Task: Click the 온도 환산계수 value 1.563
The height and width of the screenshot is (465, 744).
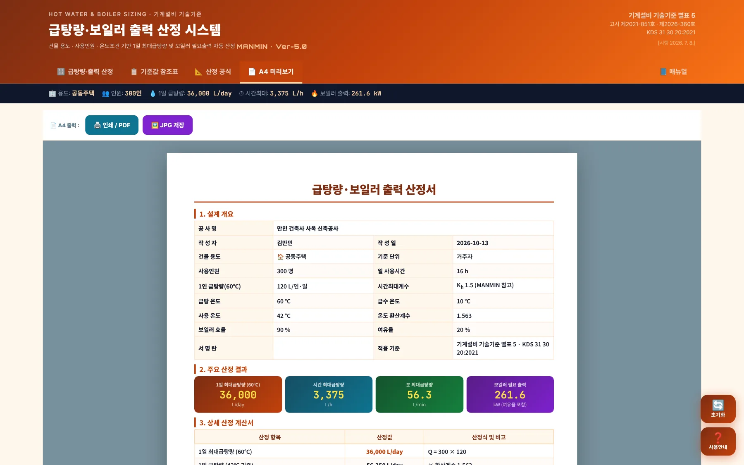Action: click(x=464, y=316)
